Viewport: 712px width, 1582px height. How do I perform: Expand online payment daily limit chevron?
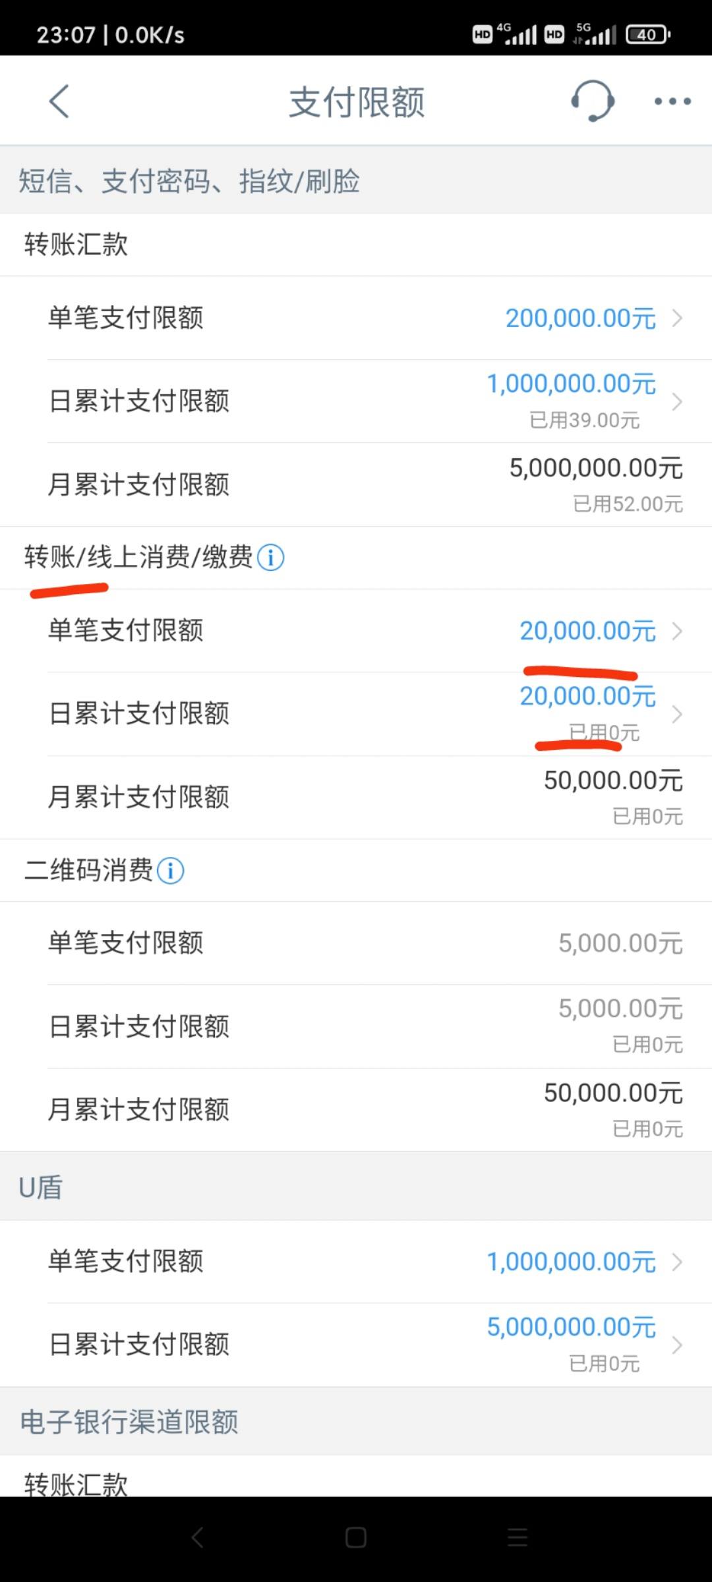[x=677, y=714]
